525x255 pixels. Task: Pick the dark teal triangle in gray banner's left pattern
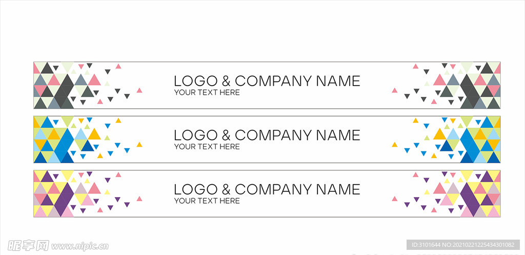(88, 92)
